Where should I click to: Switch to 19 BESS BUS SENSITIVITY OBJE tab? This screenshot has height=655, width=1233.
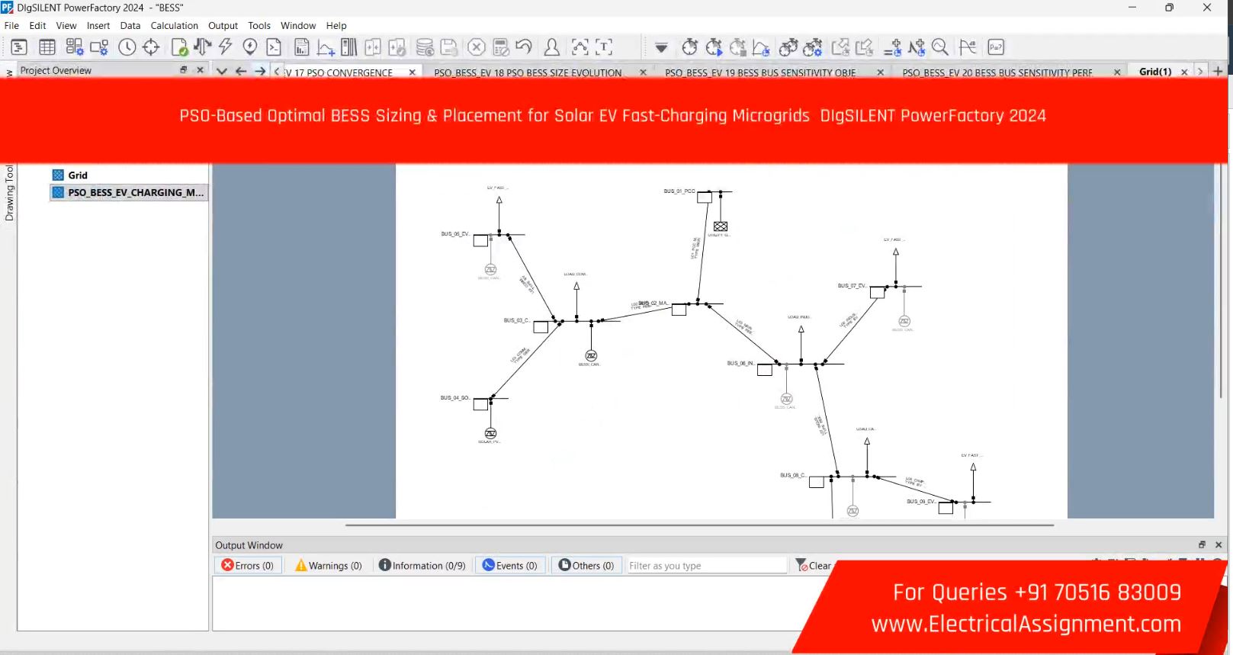click(x=760, y=72)
